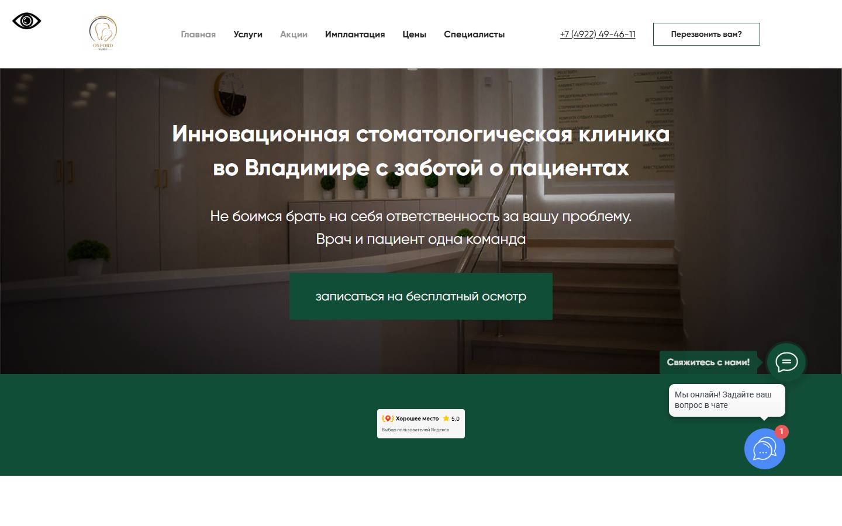842x526 pixels.
Task: Go to the Главная menu item
Action: click(x=198, y=34)
